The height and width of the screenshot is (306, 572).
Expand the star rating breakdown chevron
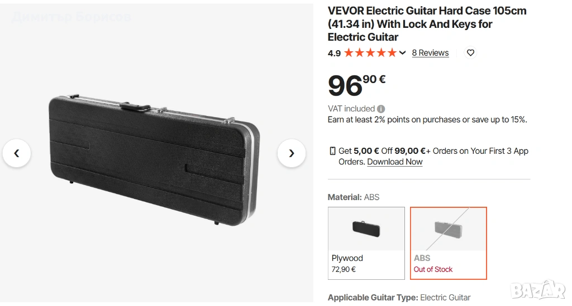402,53
